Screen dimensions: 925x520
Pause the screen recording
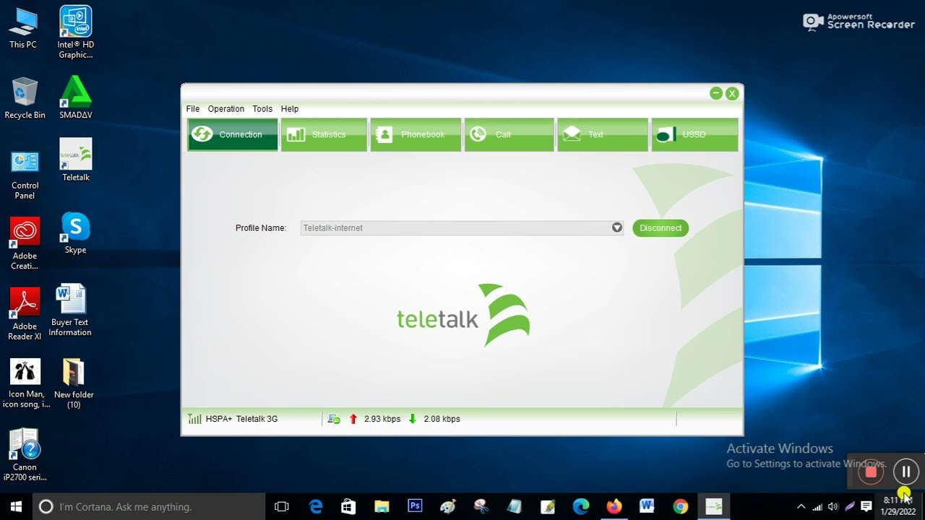point(905,472)
